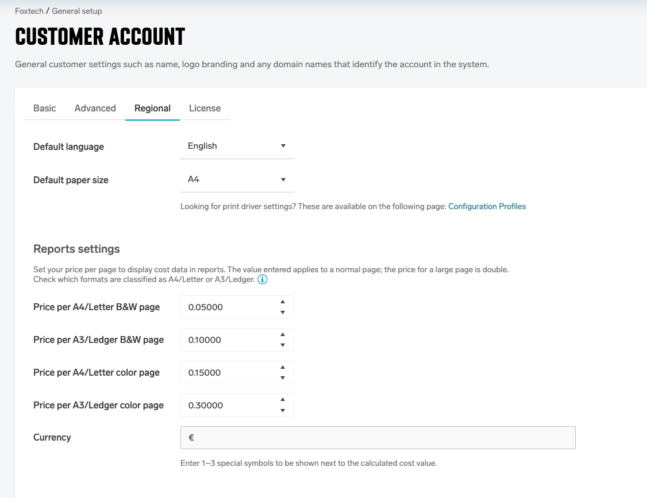The image size is (647, 498).
Task: Follow the Configuration Profiles link
Action: point(487,206)
